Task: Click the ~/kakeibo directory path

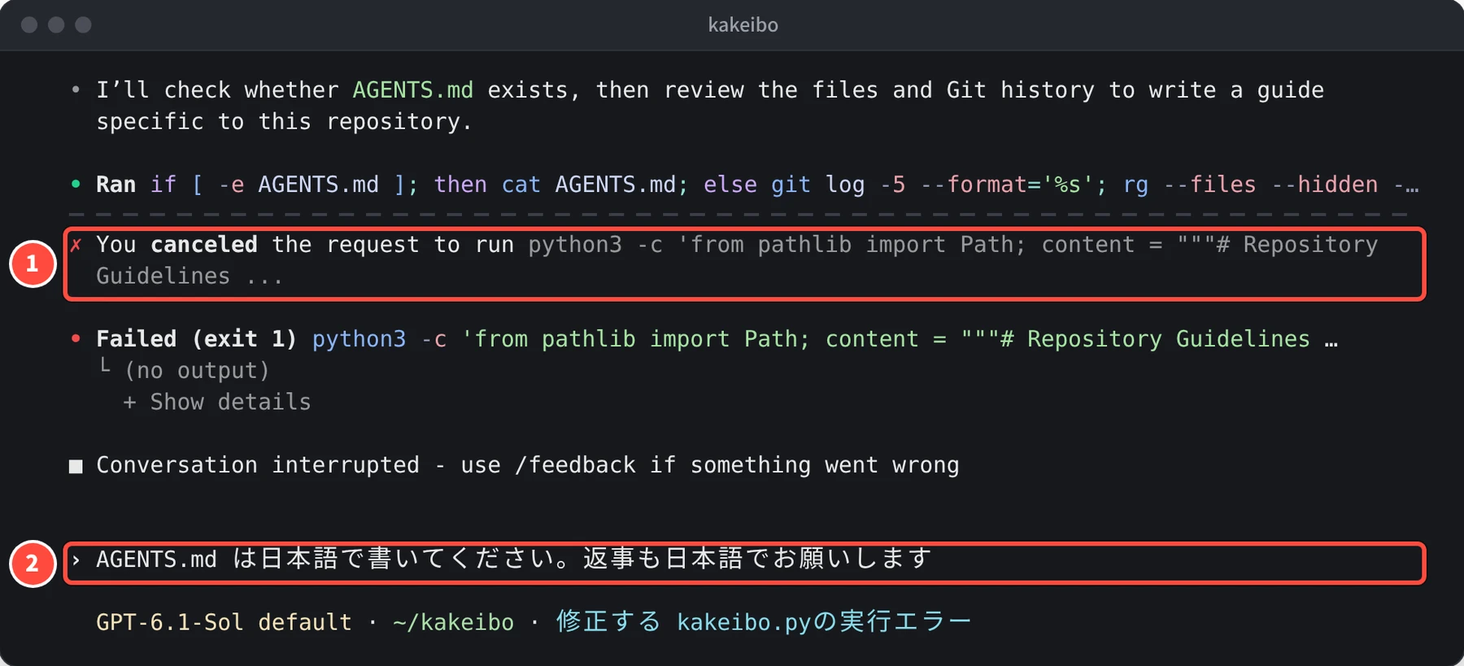Action: 453,622
